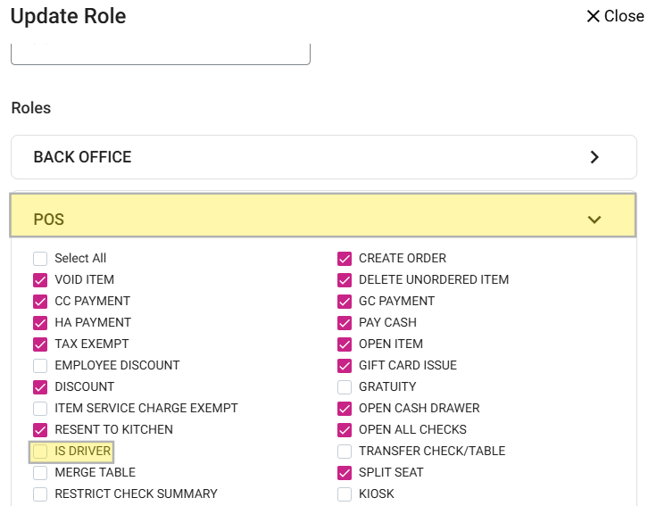Check the KIOSK checkbox
The width and height of the screenshot is (648, 506).
tap(345, 494)
